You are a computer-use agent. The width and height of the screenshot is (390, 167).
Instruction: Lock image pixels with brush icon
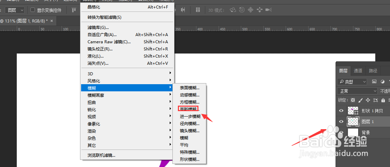coord(360,100)
